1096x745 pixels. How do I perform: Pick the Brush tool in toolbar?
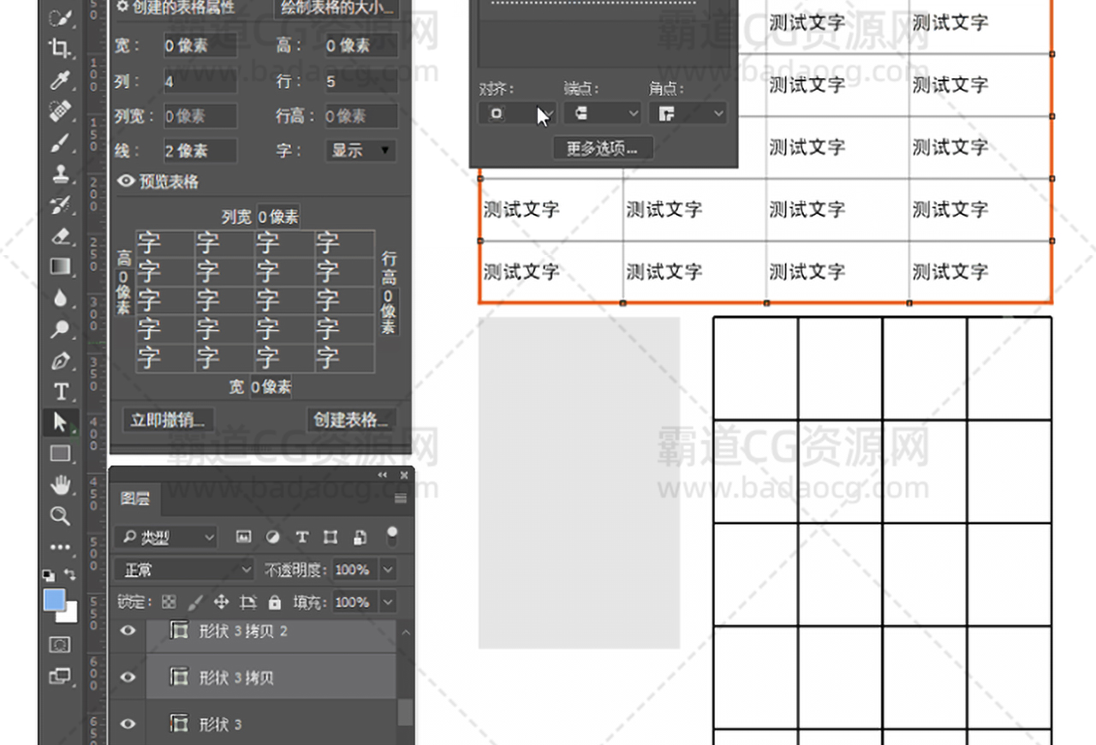click(60, 142)
